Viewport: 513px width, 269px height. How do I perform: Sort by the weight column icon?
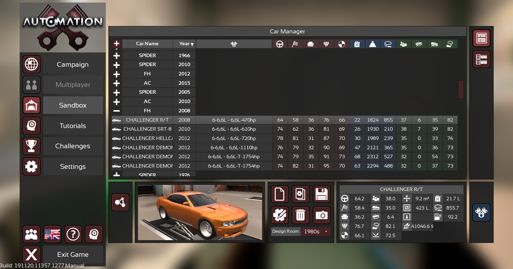(x=372, y=44)
